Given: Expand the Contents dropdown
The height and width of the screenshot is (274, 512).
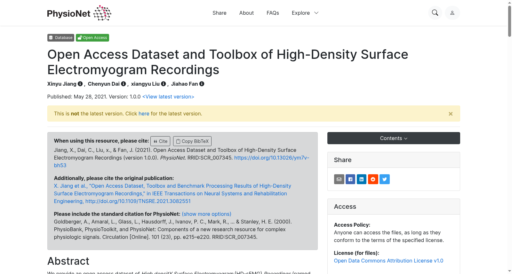Looking at the screenshot, I should click(394, 138).
